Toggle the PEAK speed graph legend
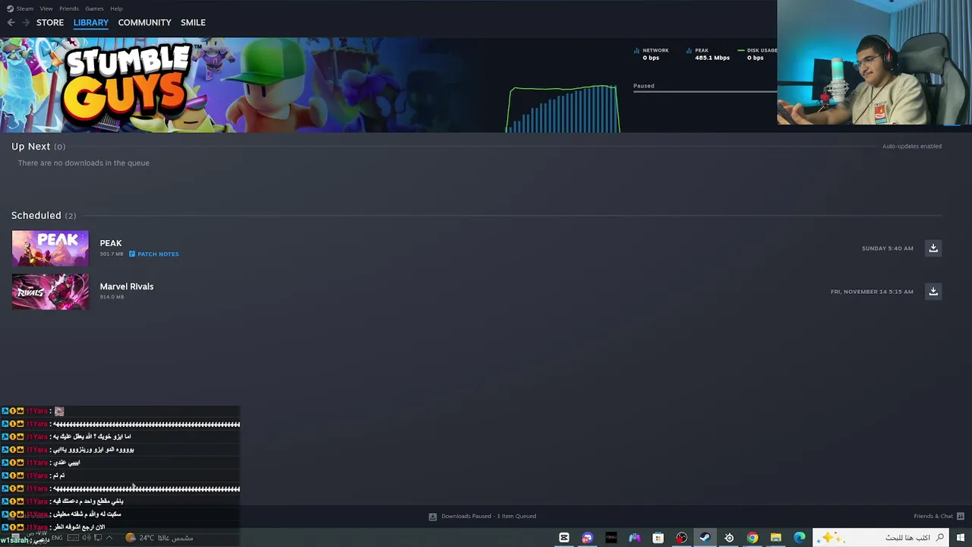This screenshot has width=972, height=547. pos(708,54)
